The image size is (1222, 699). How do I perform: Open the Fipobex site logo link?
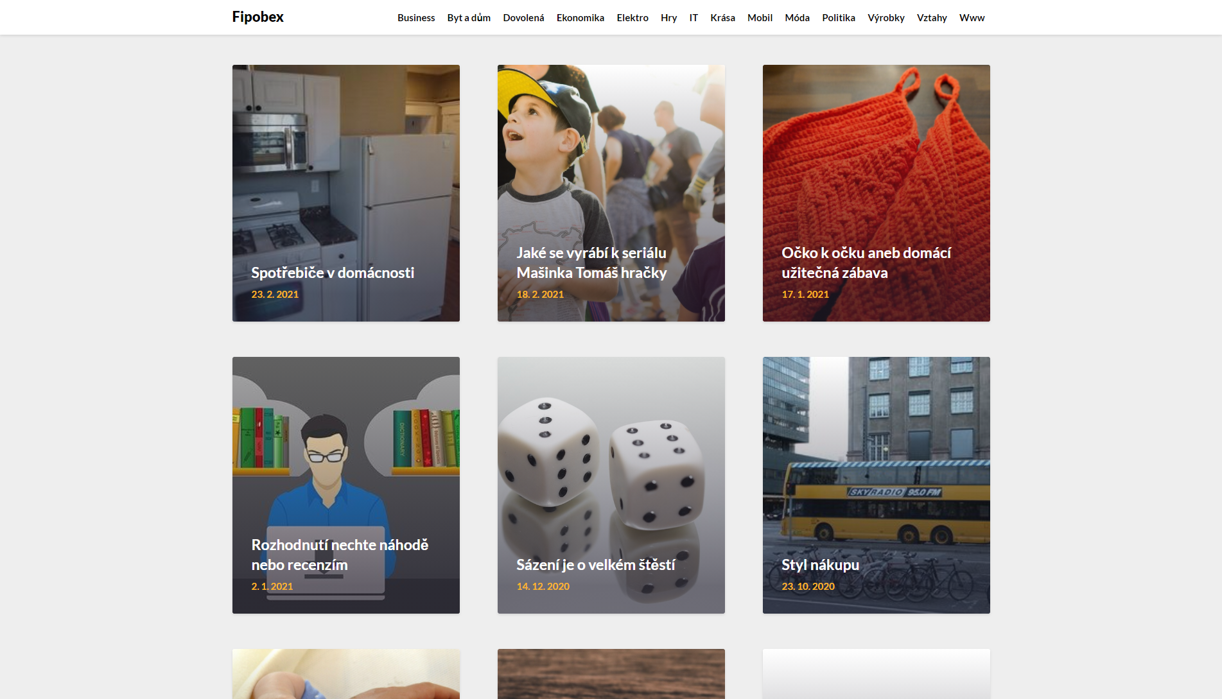point(257,17)
